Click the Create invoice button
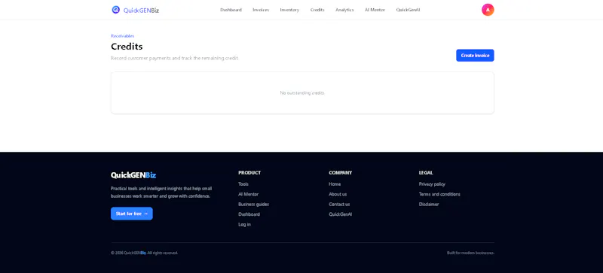The image size is (603, 273). click(x=475, y=56)
